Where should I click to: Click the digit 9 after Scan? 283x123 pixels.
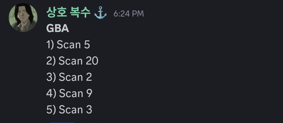(x=89, y=93)
